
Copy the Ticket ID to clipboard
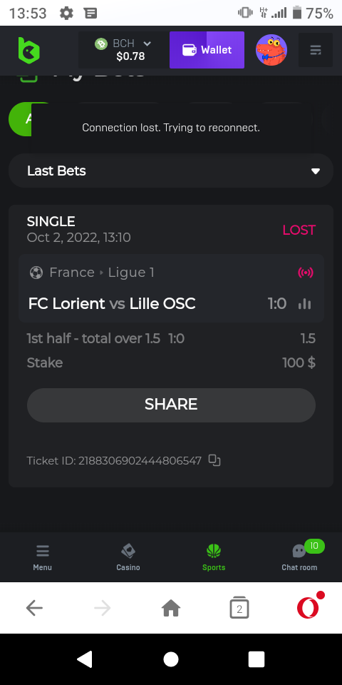214,460
